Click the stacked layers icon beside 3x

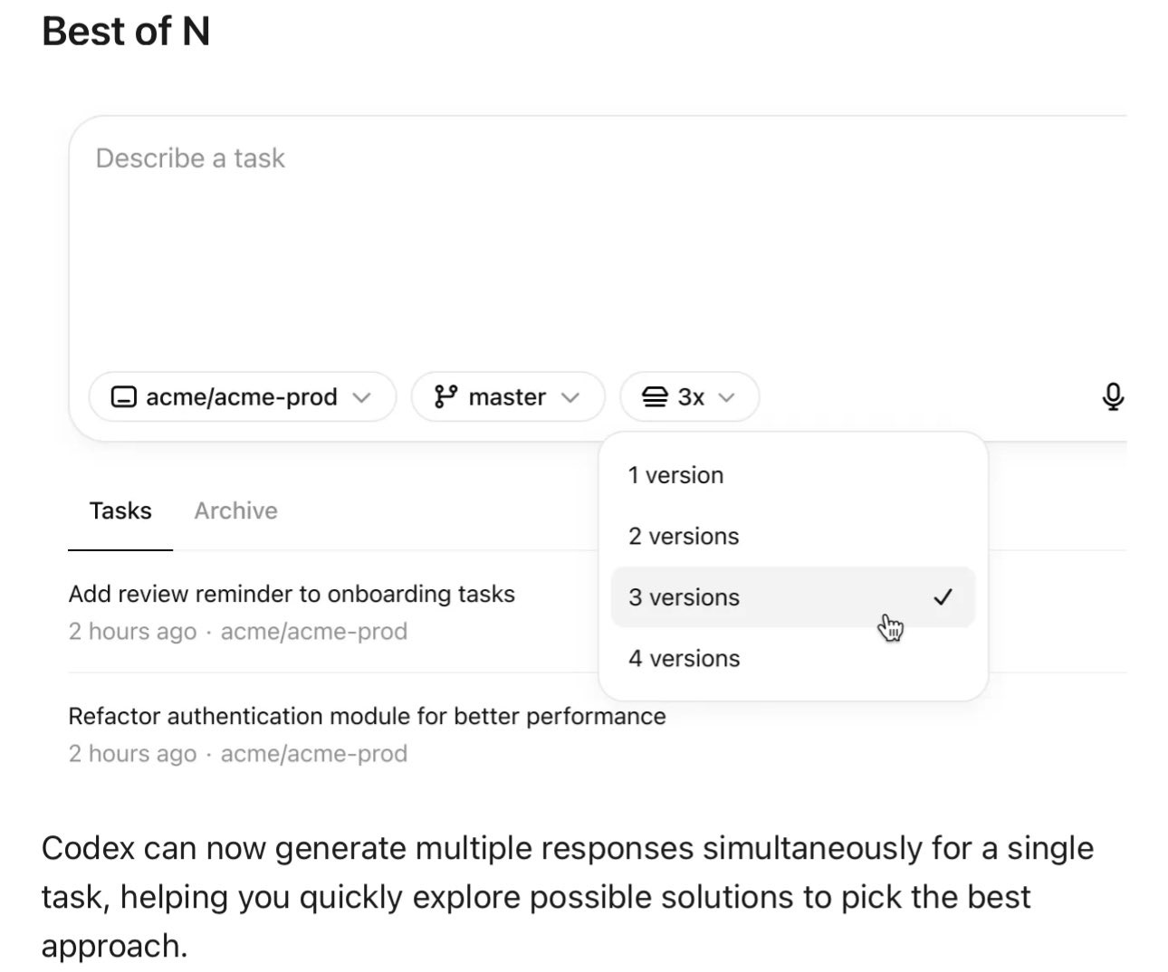point(655,396)
